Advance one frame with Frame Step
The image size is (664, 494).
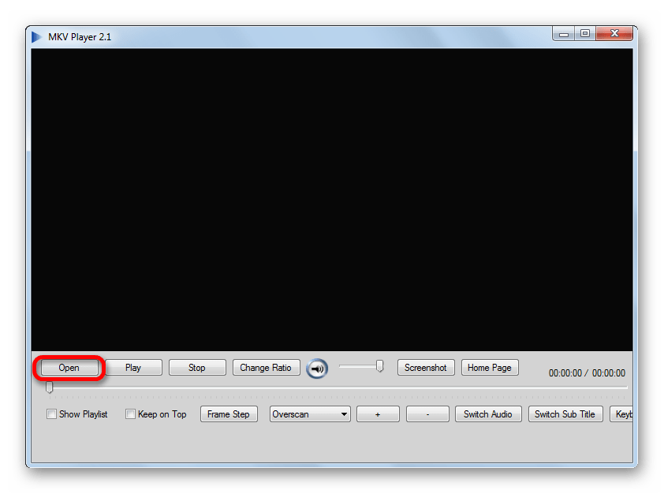[x=229, y=414]
